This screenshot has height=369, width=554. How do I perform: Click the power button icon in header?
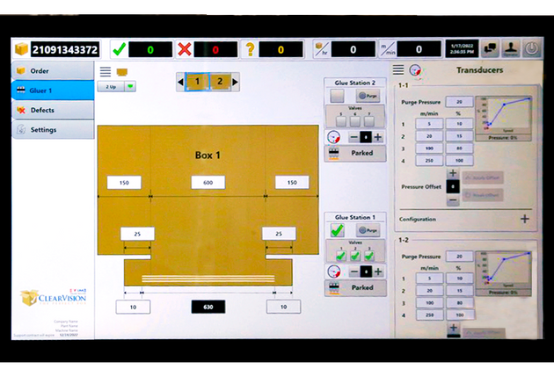(534, 49)
